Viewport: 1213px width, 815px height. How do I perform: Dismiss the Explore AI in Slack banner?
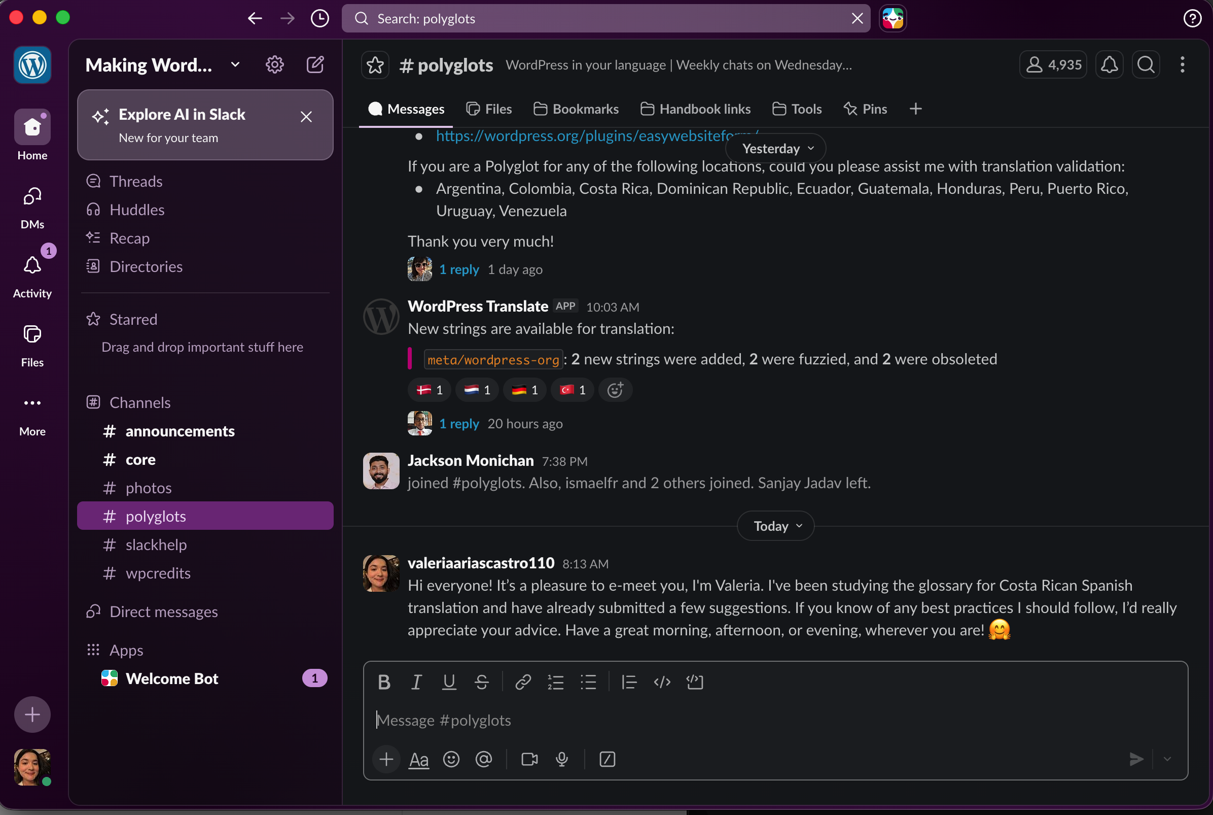pyautogui.click(x=306, y=117)
